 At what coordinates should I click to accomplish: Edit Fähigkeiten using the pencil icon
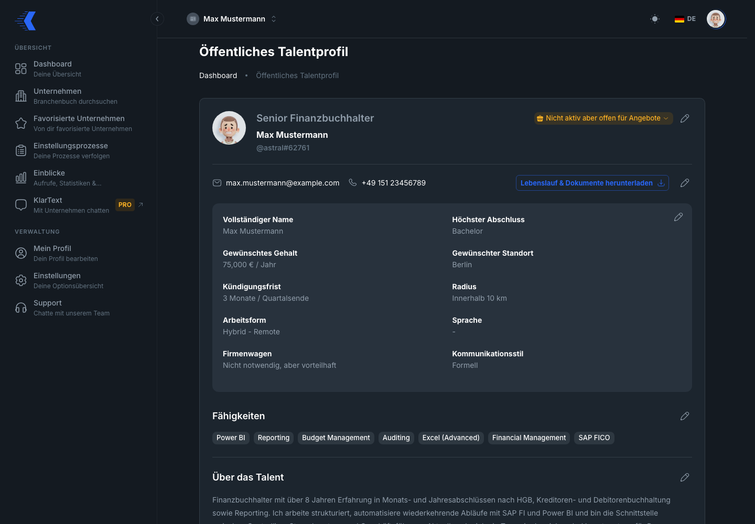(x=685, y=416)
